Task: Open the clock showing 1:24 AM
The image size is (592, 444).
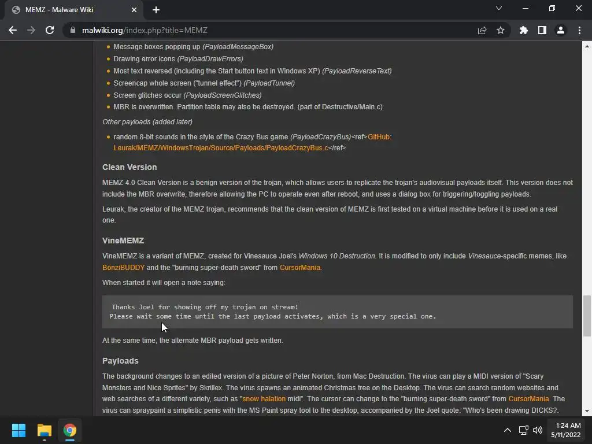Action: pos(565,430)
